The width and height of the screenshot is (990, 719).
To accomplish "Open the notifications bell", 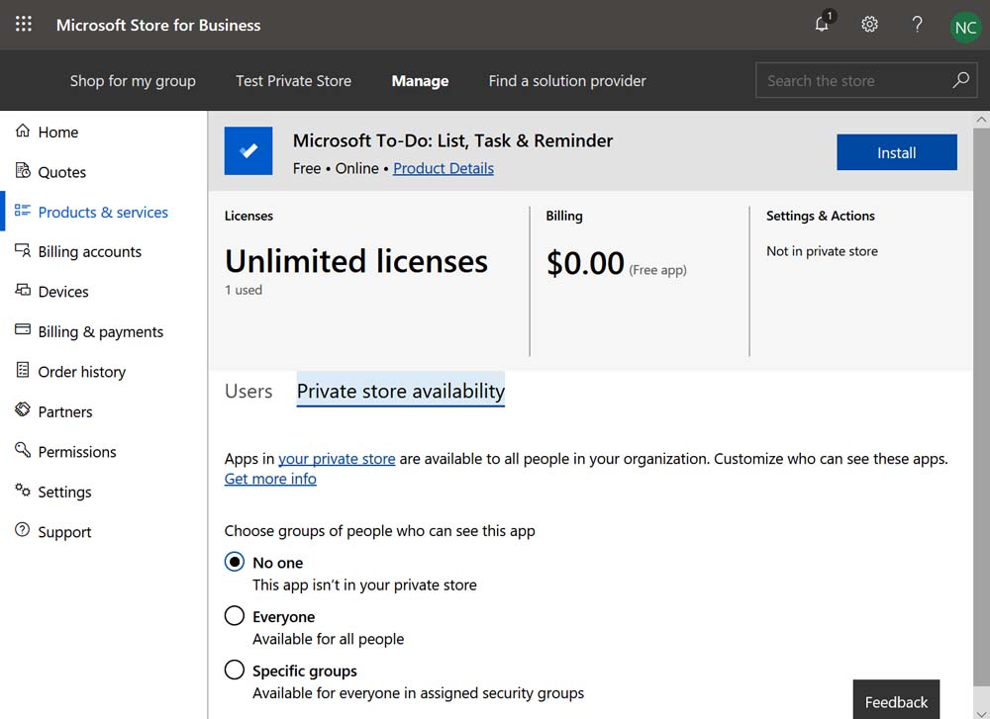I will pyautogui.click(x=822, y=24).
